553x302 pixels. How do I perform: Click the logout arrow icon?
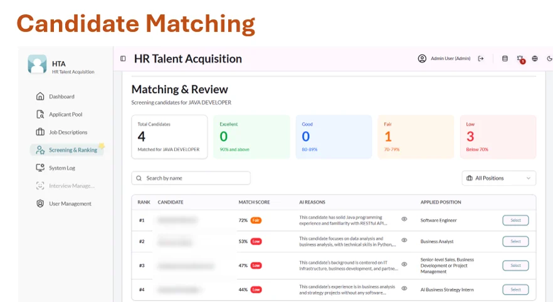click(x=481, y=58)
